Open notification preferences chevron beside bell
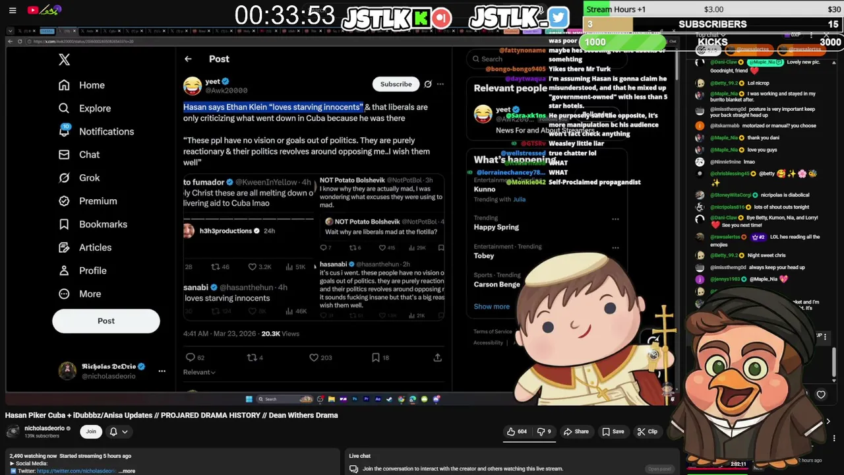Screen dimensions: 844x475 click(125, 431)
